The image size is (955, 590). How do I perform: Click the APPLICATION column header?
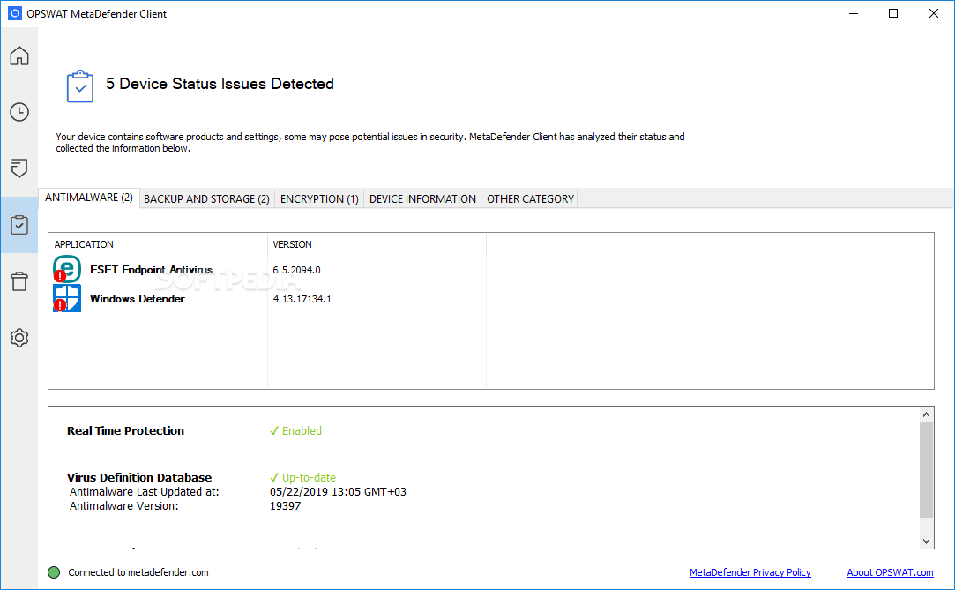click(x=84, y=244)
